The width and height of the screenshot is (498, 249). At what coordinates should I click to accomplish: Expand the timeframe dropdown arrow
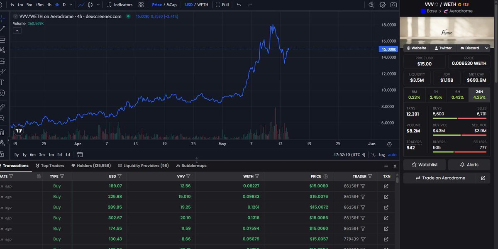click(71, 5)
